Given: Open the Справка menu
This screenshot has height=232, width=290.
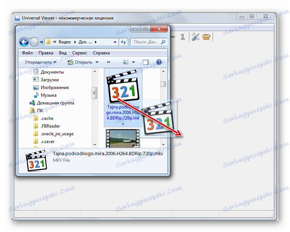Looking at the screenshot, I should [101, 53].
